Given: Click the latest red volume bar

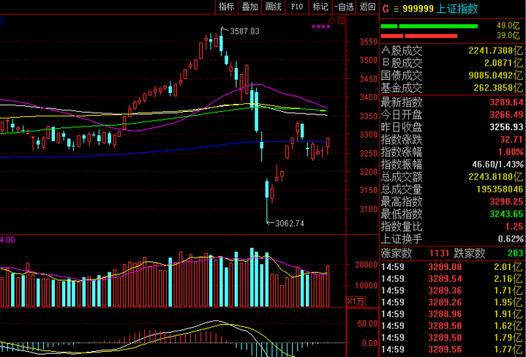Looking at the screenshot, I should click(328, 286).
